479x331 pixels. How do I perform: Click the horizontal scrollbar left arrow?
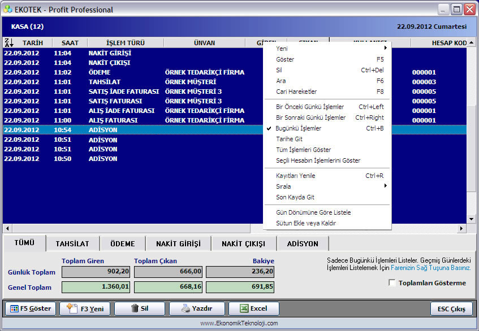pos(7,228)
